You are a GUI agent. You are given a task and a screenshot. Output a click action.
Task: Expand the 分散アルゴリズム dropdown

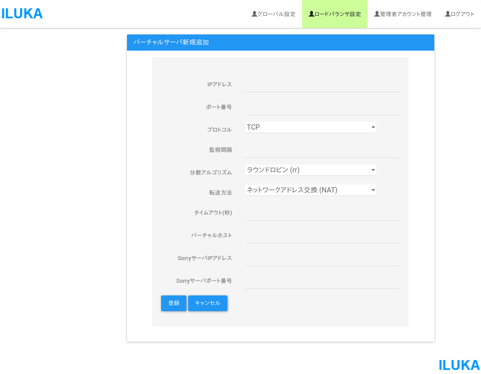[x=310, y=170]
